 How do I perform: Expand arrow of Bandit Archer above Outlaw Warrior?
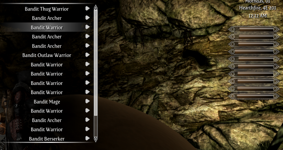click(x=87, y=45)
